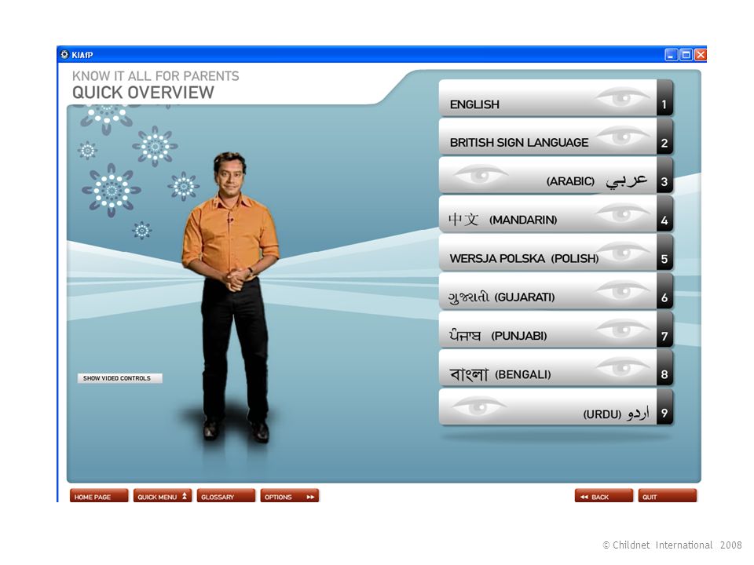Quit the application

[x=668, y=496]
